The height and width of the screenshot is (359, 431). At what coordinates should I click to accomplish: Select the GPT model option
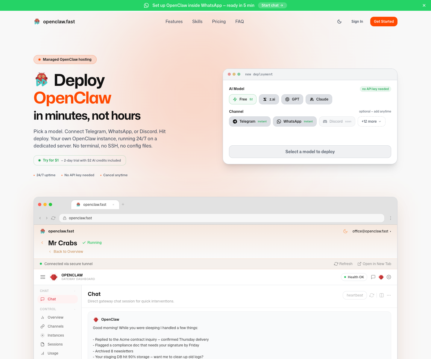click(292, 99)
